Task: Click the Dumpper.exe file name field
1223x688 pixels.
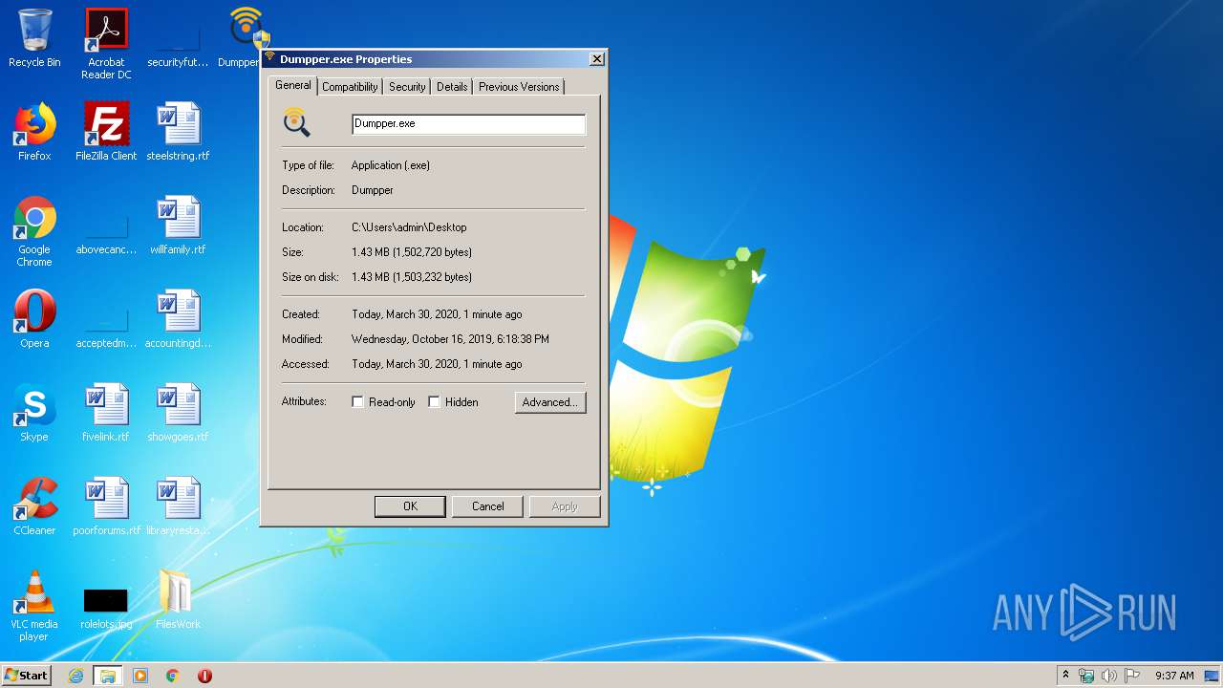Action: 468,123
